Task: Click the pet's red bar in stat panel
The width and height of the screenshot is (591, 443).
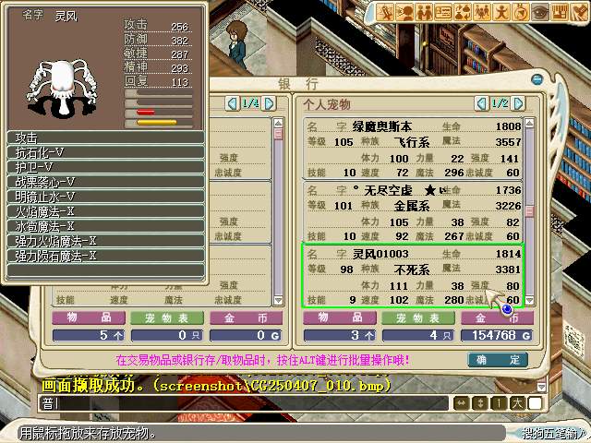Action: [x=146, y=112]
